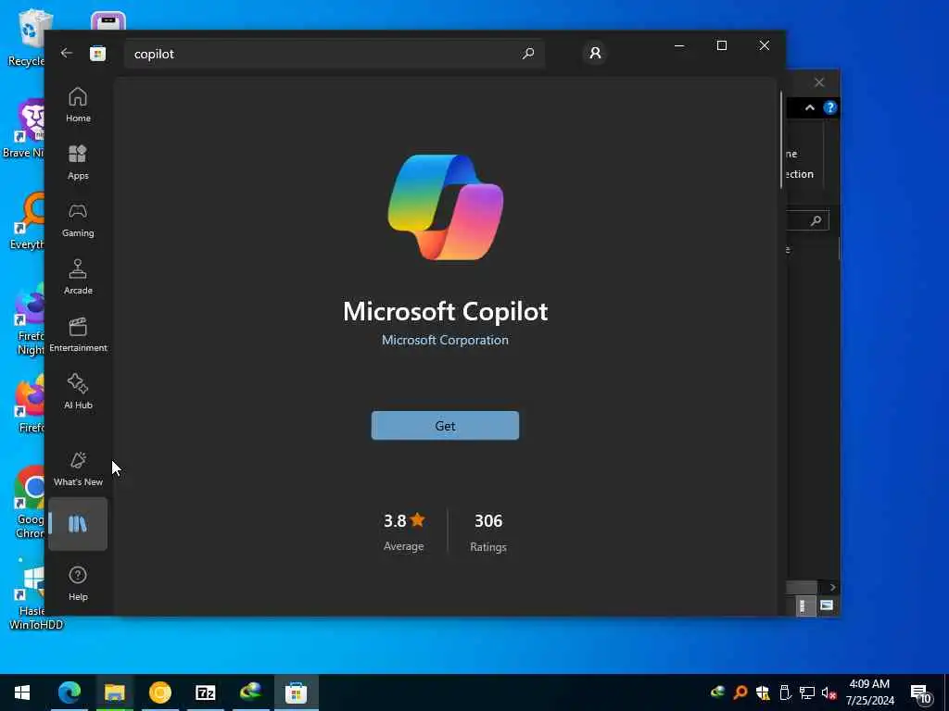Screen dimensions: 949x711
Task: Minimize the Microsoft Store window
Action: point(679,46)
